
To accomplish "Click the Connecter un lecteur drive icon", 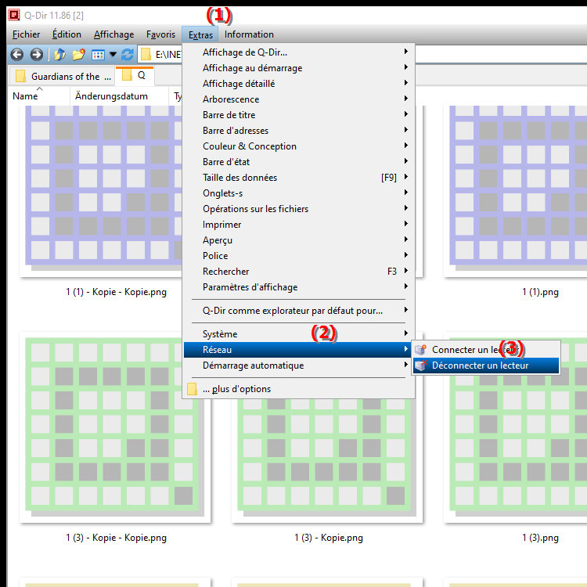I will pyautogui.click(x=421, y=350).
